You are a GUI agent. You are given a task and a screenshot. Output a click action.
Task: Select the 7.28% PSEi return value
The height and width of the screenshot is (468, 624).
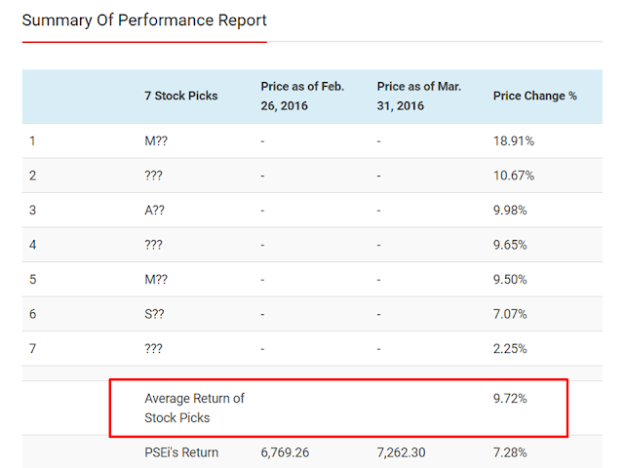(x=513, y=452)
